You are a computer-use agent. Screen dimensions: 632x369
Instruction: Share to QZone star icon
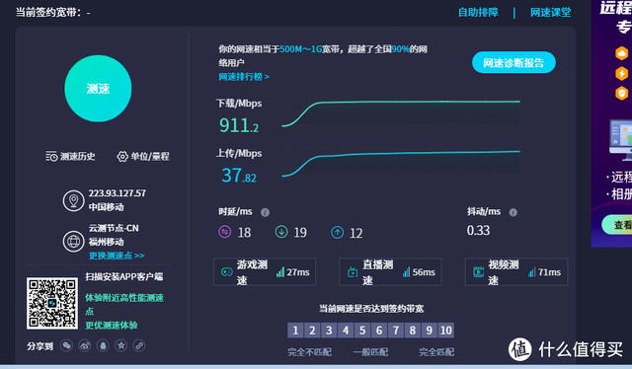click(120, 345)
